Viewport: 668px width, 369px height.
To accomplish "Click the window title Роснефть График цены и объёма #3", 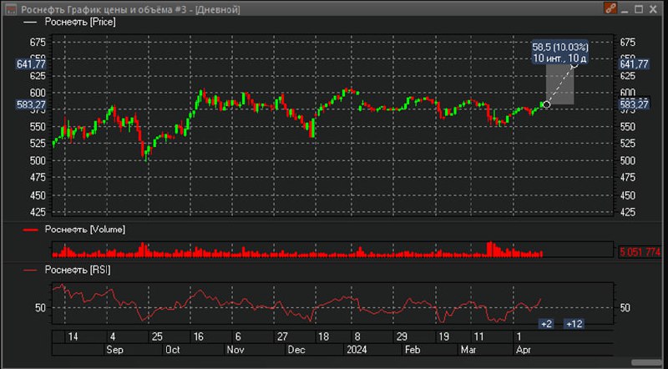I will click(104, 9).
